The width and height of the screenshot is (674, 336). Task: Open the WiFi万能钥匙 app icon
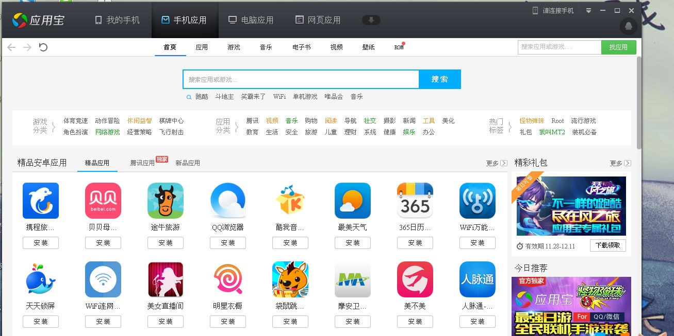tap(478, 201)
